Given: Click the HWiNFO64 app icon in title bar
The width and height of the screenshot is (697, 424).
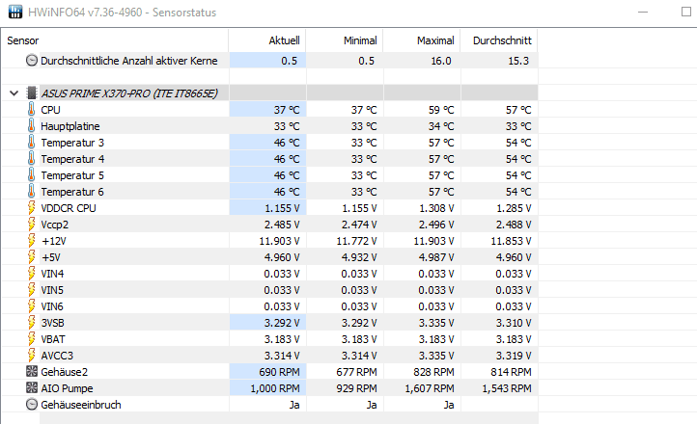Looking at the screenshot, I should point(15,12).
